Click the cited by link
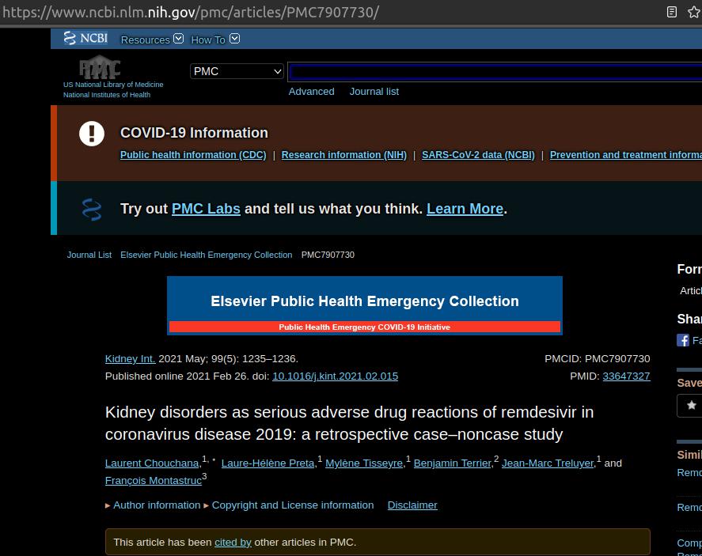 233,542
